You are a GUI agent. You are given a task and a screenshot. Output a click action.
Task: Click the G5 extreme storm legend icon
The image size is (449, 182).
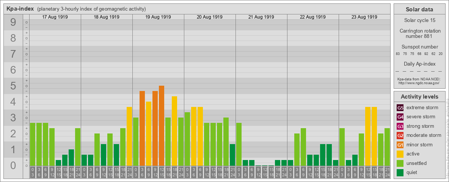click(x=400, y=108)
